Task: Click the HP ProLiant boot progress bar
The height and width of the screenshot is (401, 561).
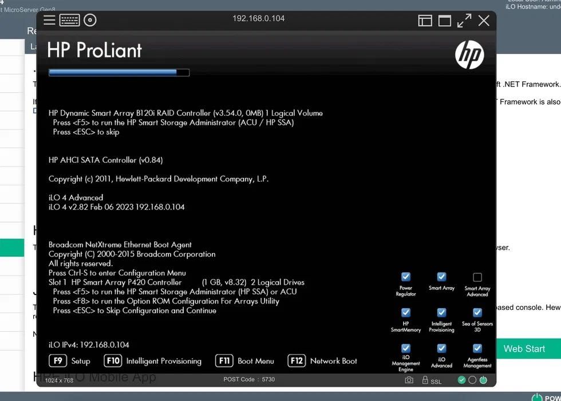Action: (x=119, y=73)
